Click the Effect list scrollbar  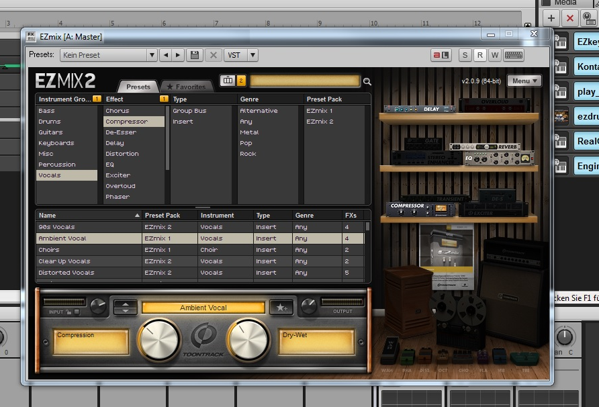click(167, 138)
